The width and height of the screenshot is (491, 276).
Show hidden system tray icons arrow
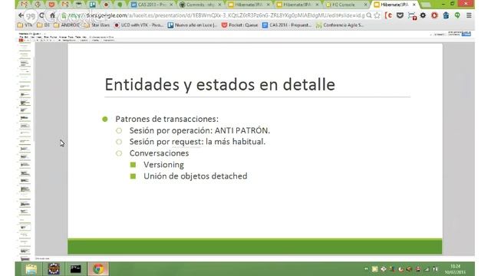(366, 269)
